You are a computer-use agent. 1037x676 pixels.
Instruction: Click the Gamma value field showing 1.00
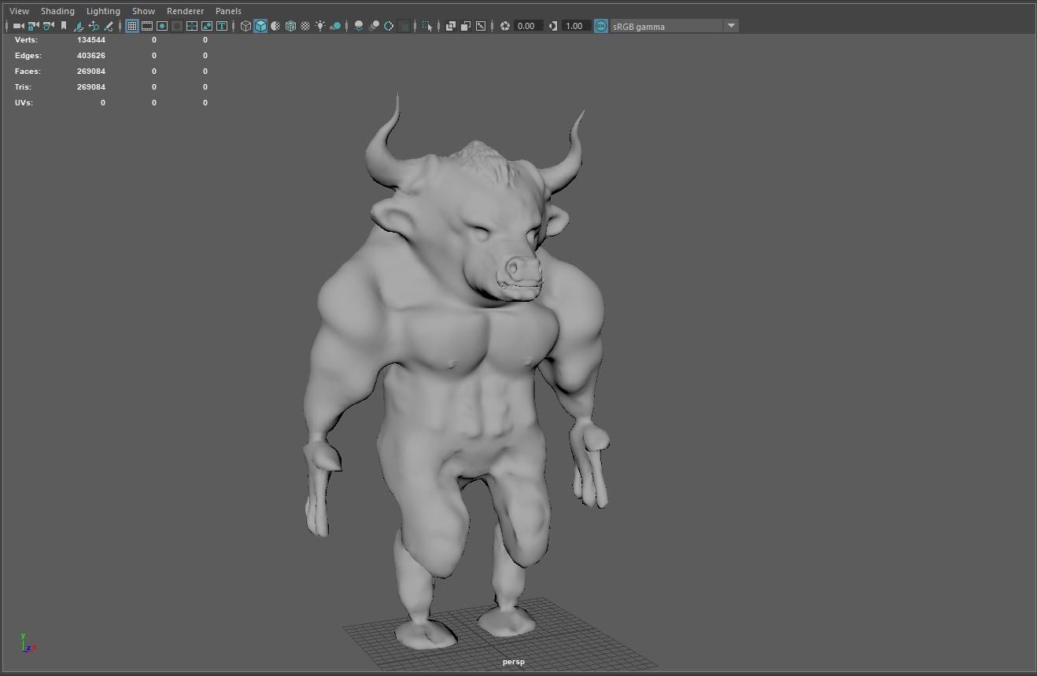(x=574, y=26)
